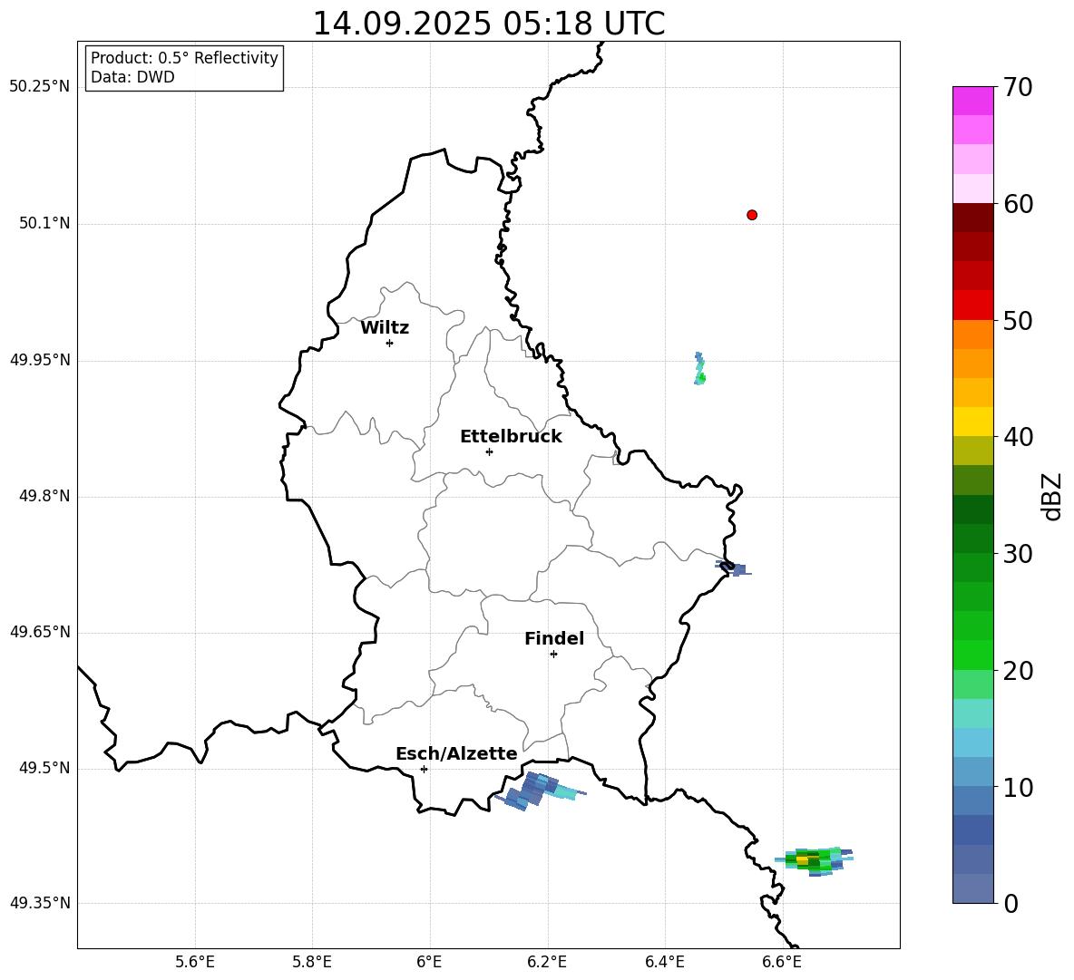Click the 10 tick on the colorbar
1074x980 pixels.
(1018, 787)
